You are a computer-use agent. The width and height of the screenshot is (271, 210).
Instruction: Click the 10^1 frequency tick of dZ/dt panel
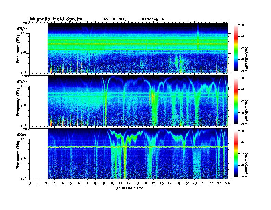click(23, 139)
